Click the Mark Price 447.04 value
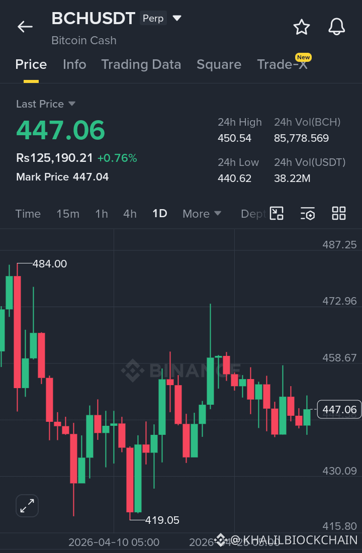Screen dimensions: 362x553 click(90, 176)
